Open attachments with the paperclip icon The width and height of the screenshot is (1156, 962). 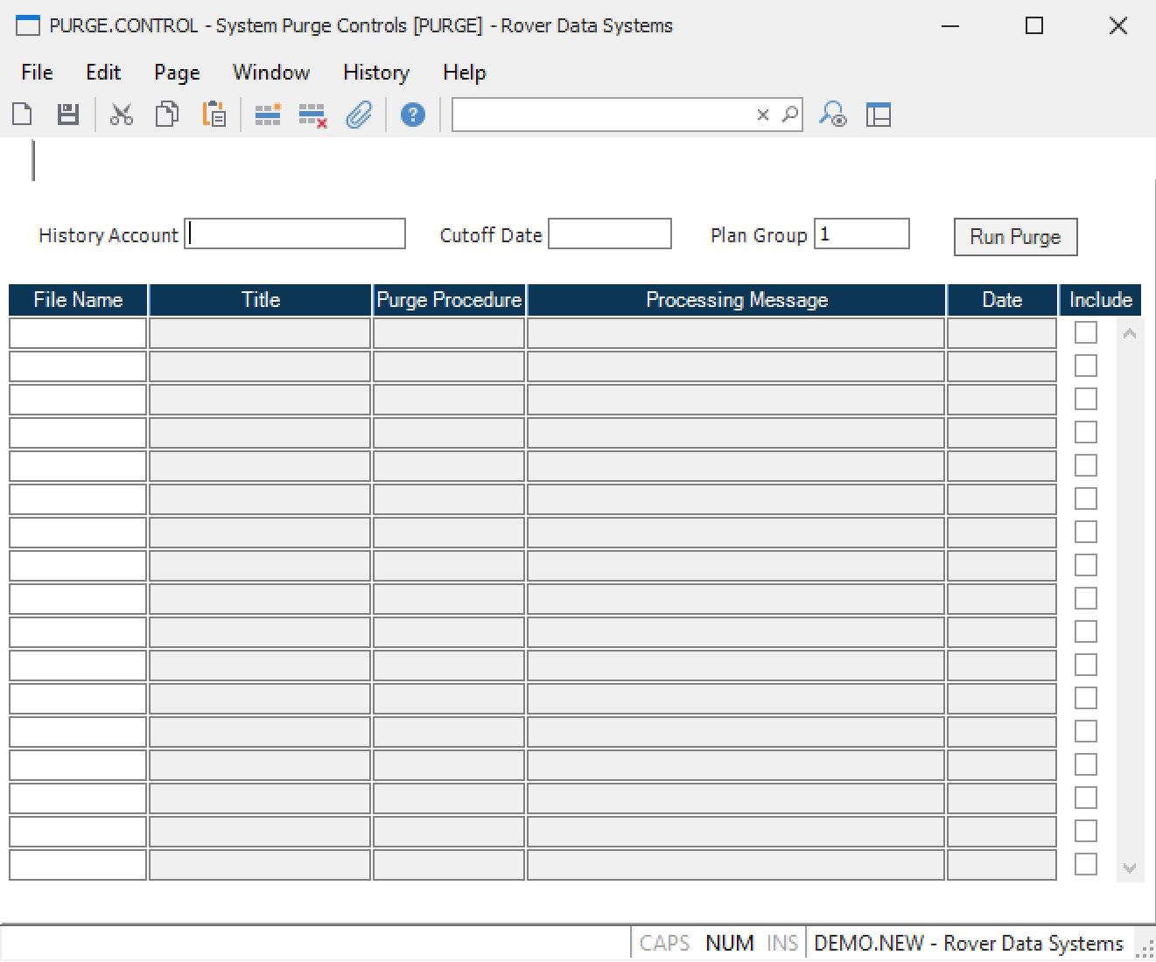(359, 115)
